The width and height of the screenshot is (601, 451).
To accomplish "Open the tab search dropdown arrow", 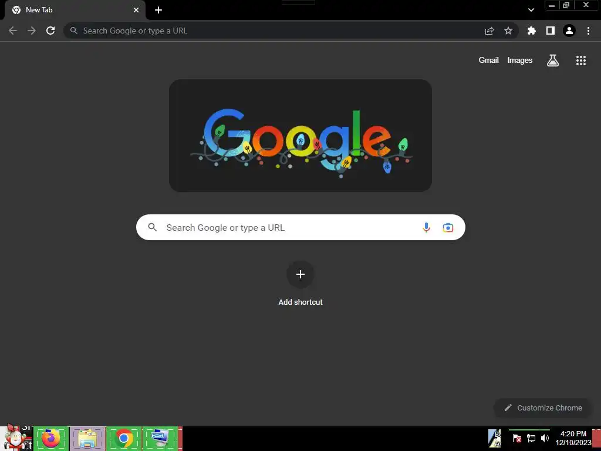I will (531, 10).
